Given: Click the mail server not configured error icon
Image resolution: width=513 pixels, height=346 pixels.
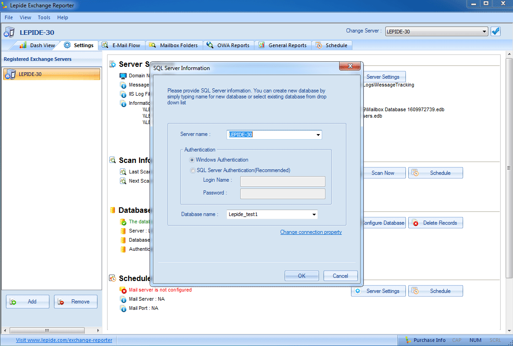Looking at the screenshot, I should pos(123,290).
